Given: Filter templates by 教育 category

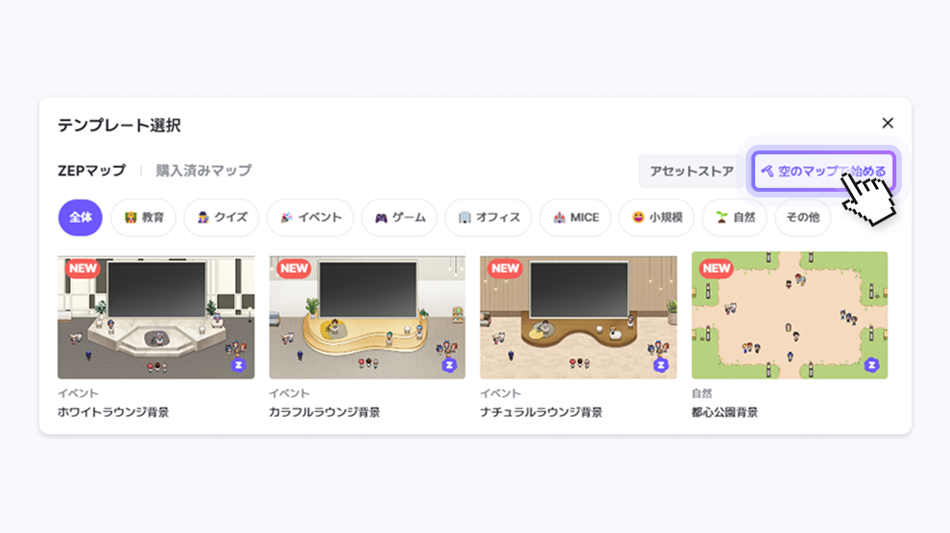Looking at the screenshot, I should (x=144, y=218).
